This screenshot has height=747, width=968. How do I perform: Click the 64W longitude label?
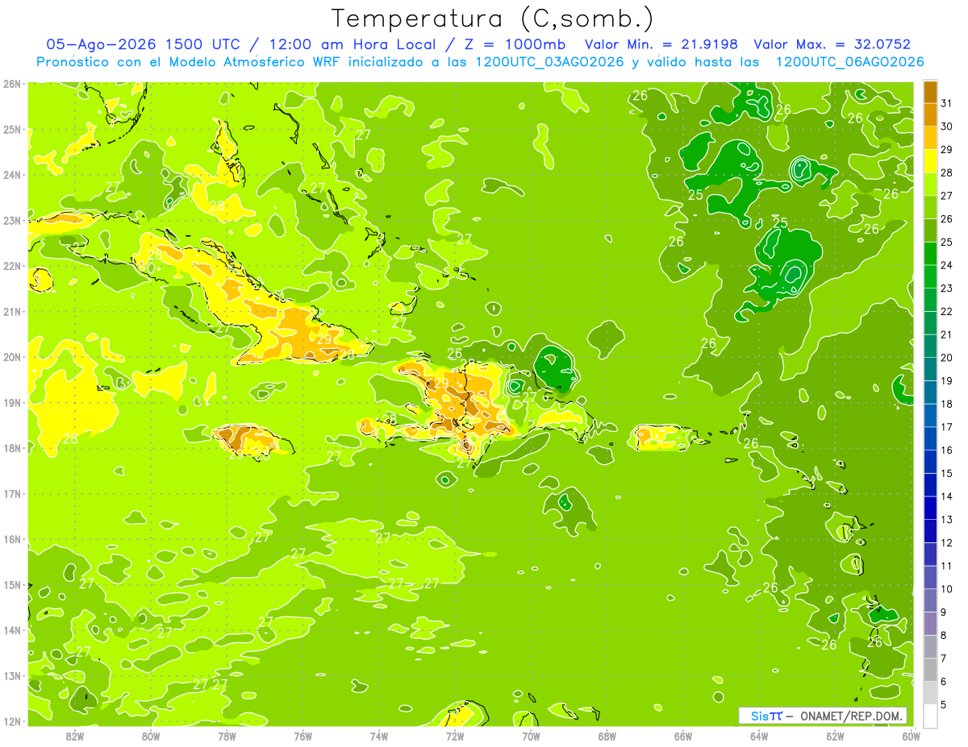point(759,737)
